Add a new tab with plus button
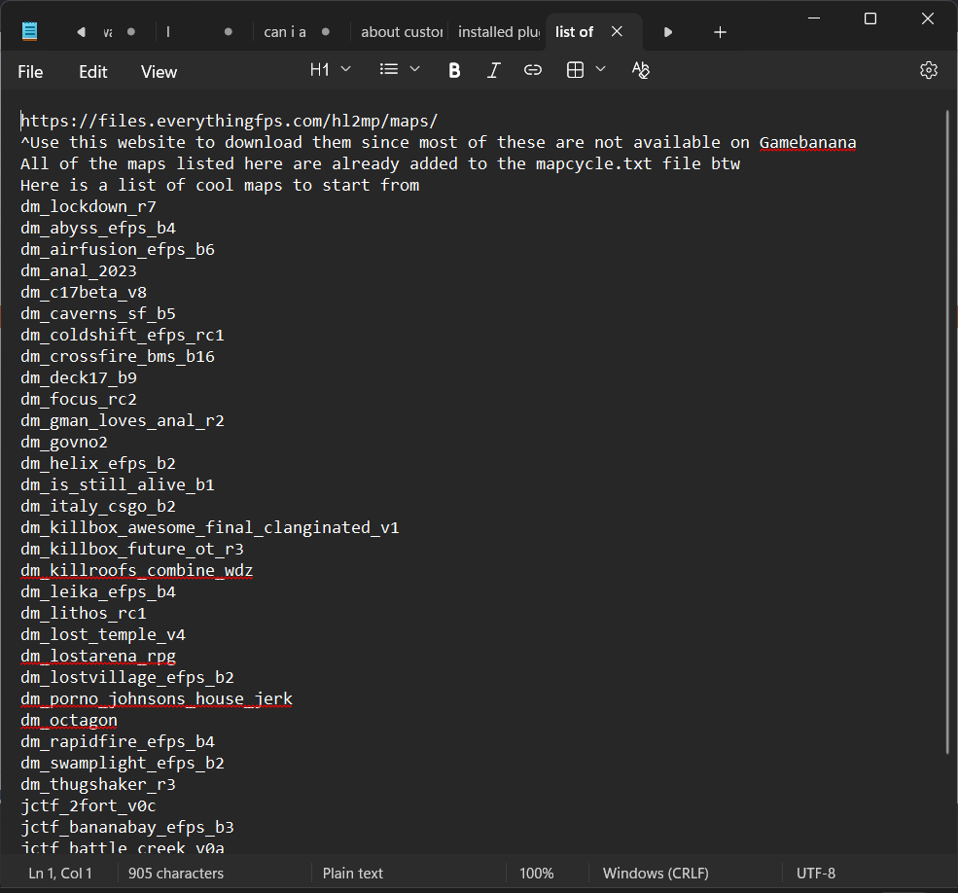 (720, 32)
